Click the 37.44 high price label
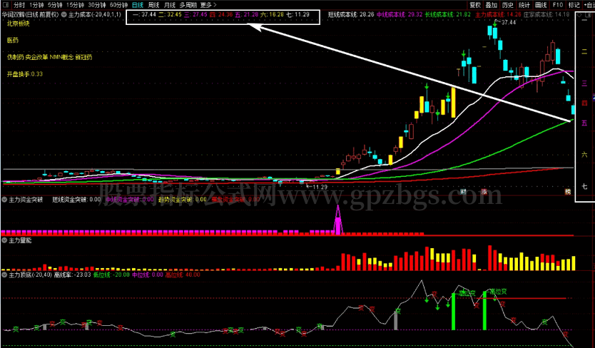The width and height of the screenshot is (595, 348). click(508, 23)
